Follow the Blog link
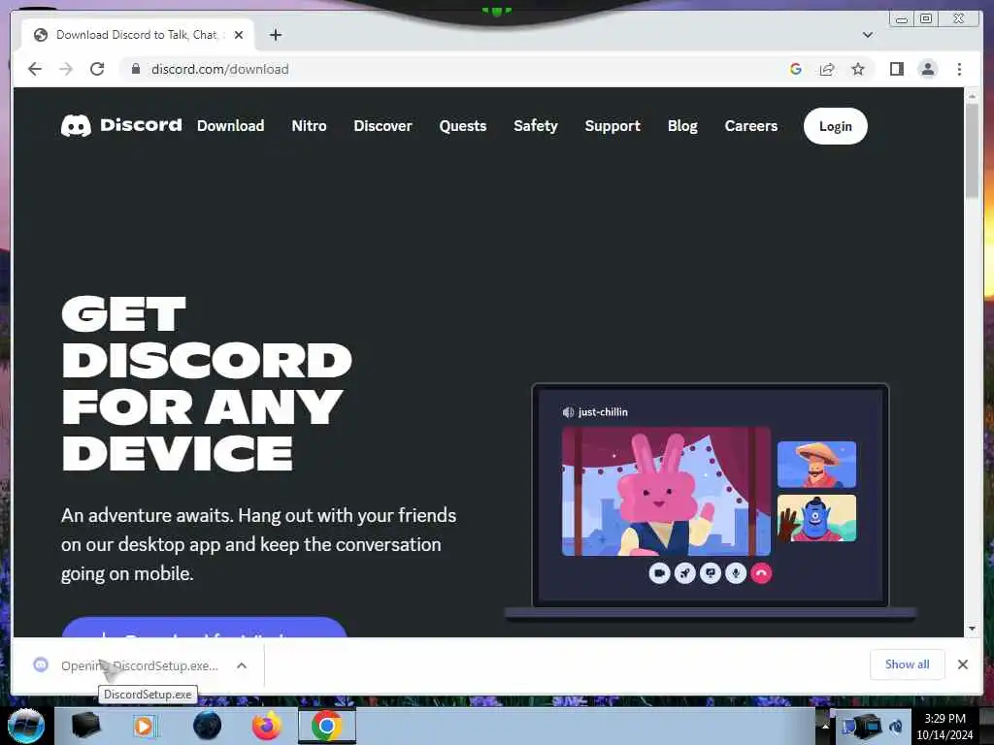The width and height of the screenshot is (994, 745). tap(682, 125)
